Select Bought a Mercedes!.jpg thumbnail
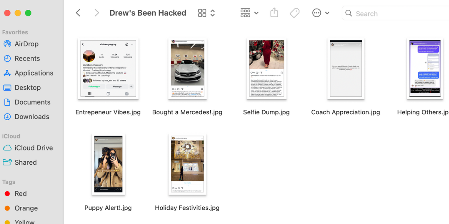 tap(187, 68)
